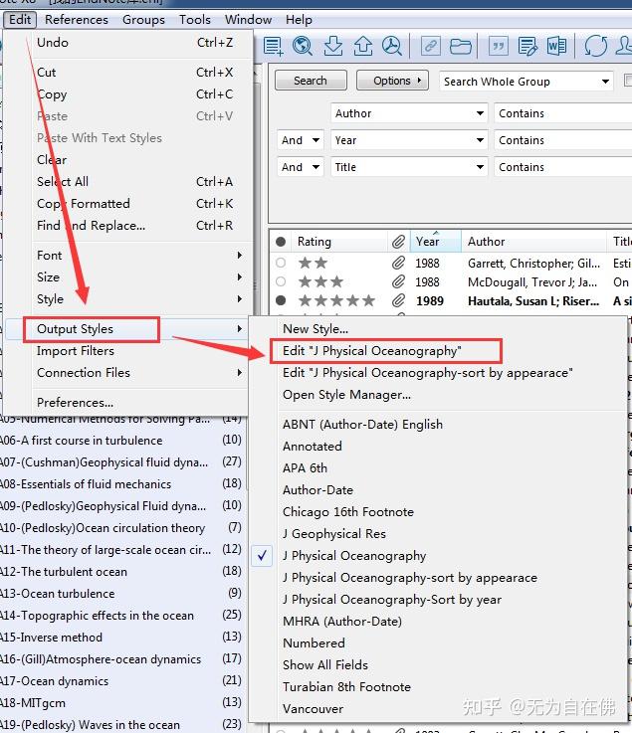The width and height of the screenshot is (632, 733).
Task: Click the Open Link chain icon
Action: 430,46
